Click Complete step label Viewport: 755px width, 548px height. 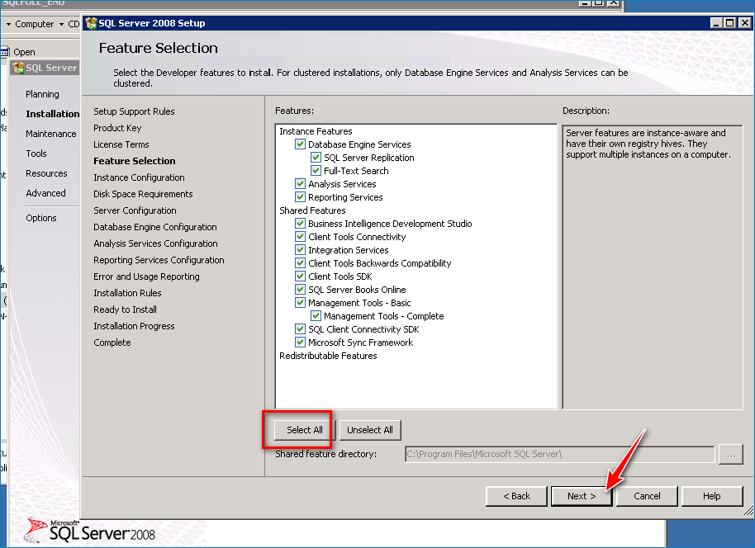tap(112, 342)
